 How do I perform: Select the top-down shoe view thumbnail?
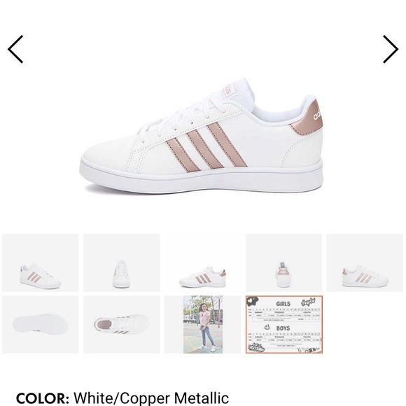121,325
